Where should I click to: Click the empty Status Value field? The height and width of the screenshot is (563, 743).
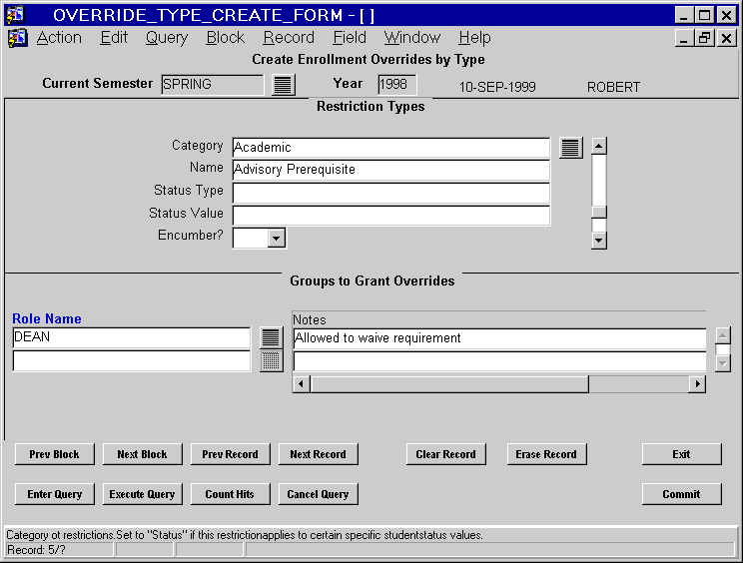click(x=390, y=216)
